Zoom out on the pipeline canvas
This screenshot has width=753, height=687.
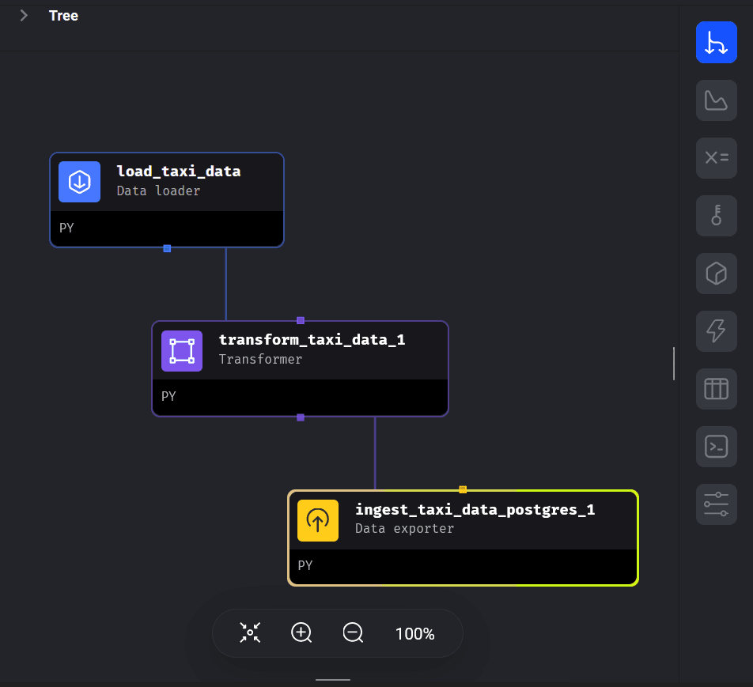click(x=353, y=633)
